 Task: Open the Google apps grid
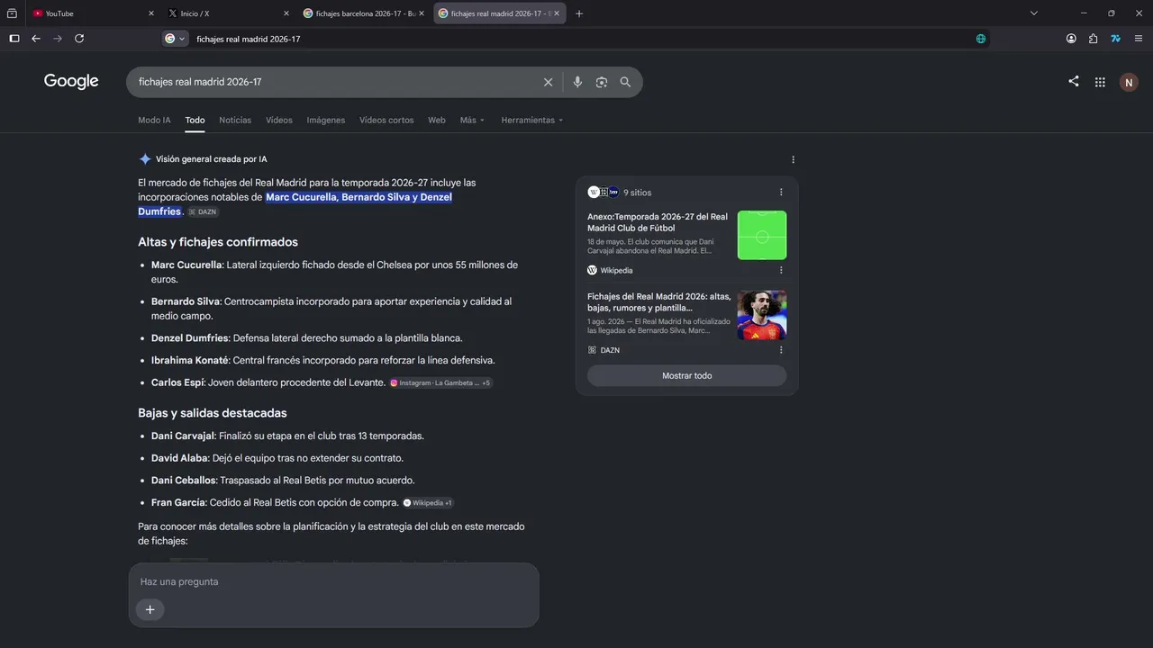click(1100, 82)
